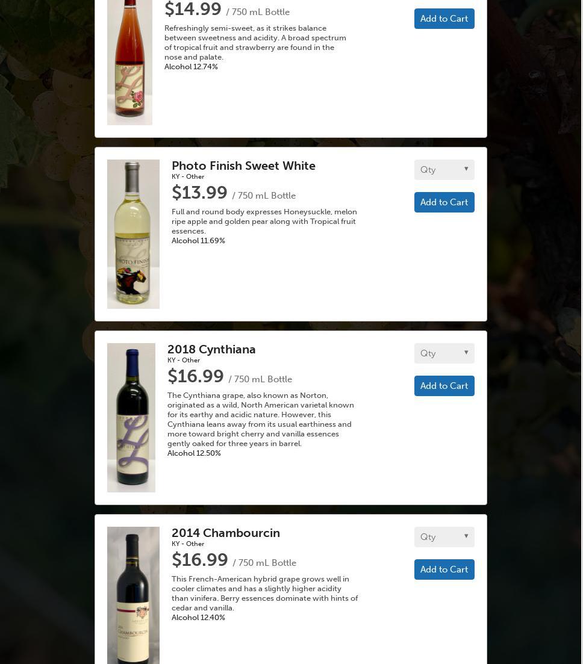
Task: Open Qty dropdown for 2014 Chambourcin
Action: [444, 537]
